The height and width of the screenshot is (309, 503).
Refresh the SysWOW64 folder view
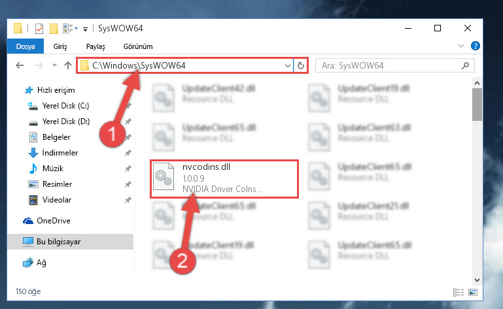[x=301, y=66]
